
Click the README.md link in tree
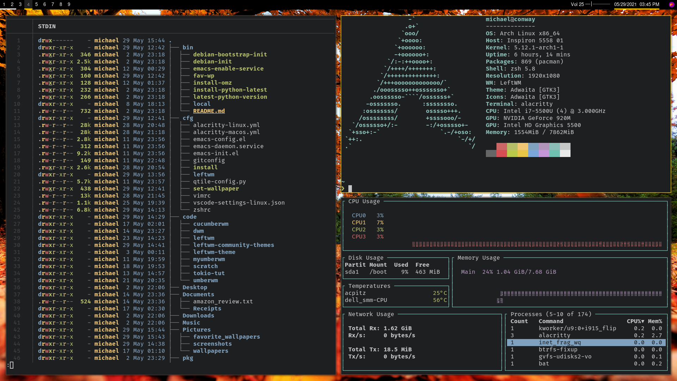tap(209, 111)
